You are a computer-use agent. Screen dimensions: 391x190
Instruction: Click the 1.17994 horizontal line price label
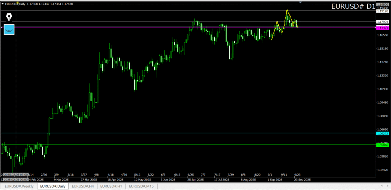382,22
